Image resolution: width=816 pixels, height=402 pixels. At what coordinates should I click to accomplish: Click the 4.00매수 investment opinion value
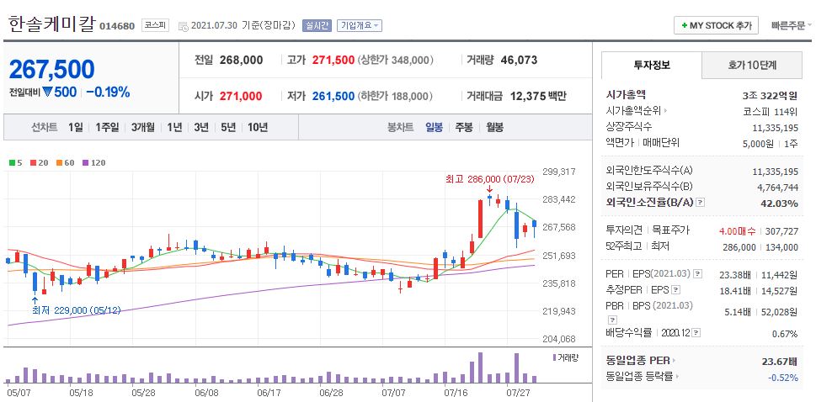(738, 231)
